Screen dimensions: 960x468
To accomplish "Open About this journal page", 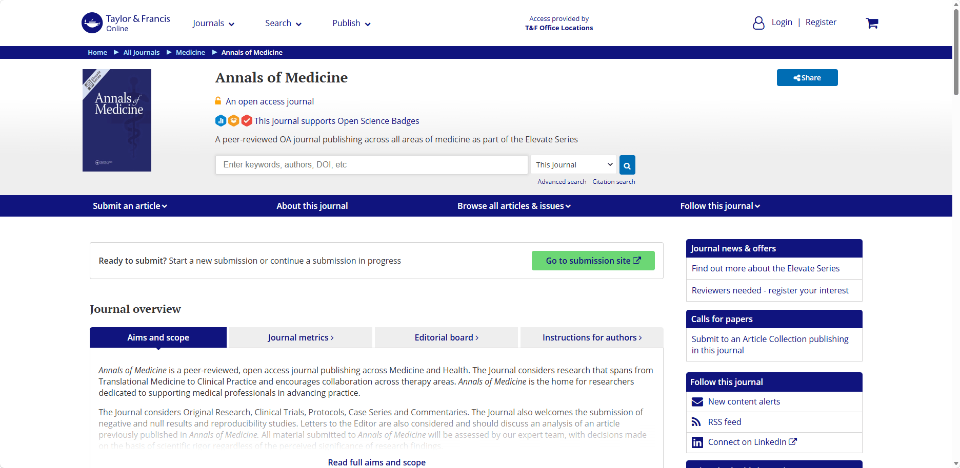I will coord(312,206).
